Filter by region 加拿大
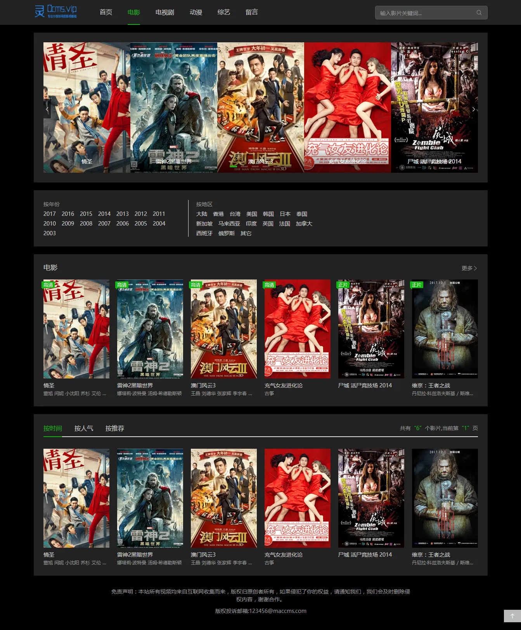The width and height of the screenshot is (521, 630). [x=304, y=224]
